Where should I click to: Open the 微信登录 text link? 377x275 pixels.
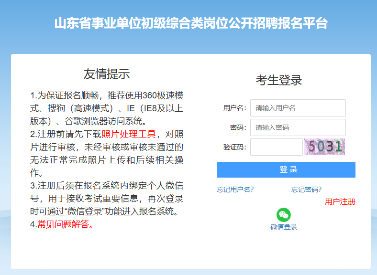(x=284, y=227)
